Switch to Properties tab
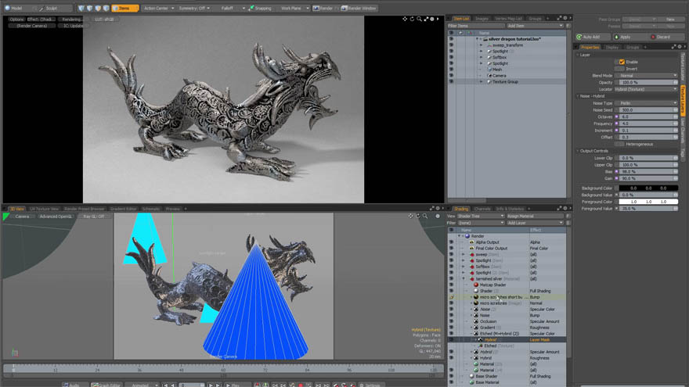This screenshot has width=689, height=387. point(590,47)
